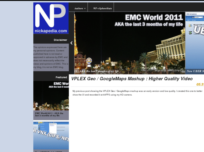Image resolution: width=204 pixels, height=152 pixels.
Task: Open 'EMC World 2011 : AKA the last 3 months' link
Action: (x=49, y=114)
